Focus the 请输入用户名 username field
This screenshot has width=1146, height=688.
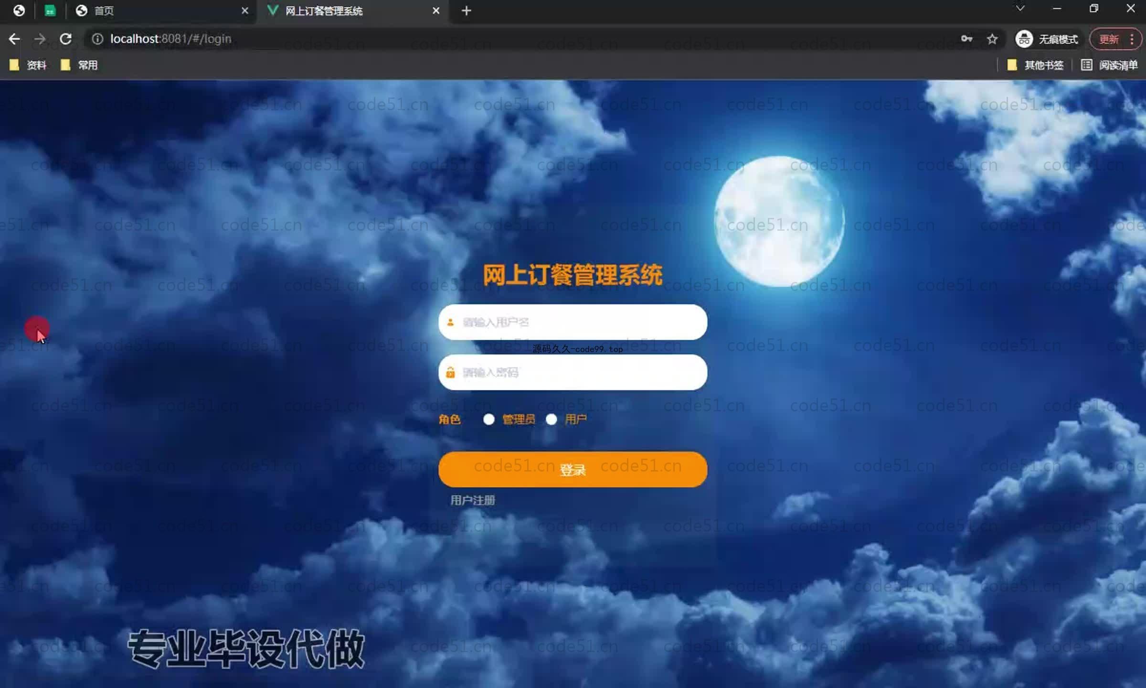(x=573, y=322)
